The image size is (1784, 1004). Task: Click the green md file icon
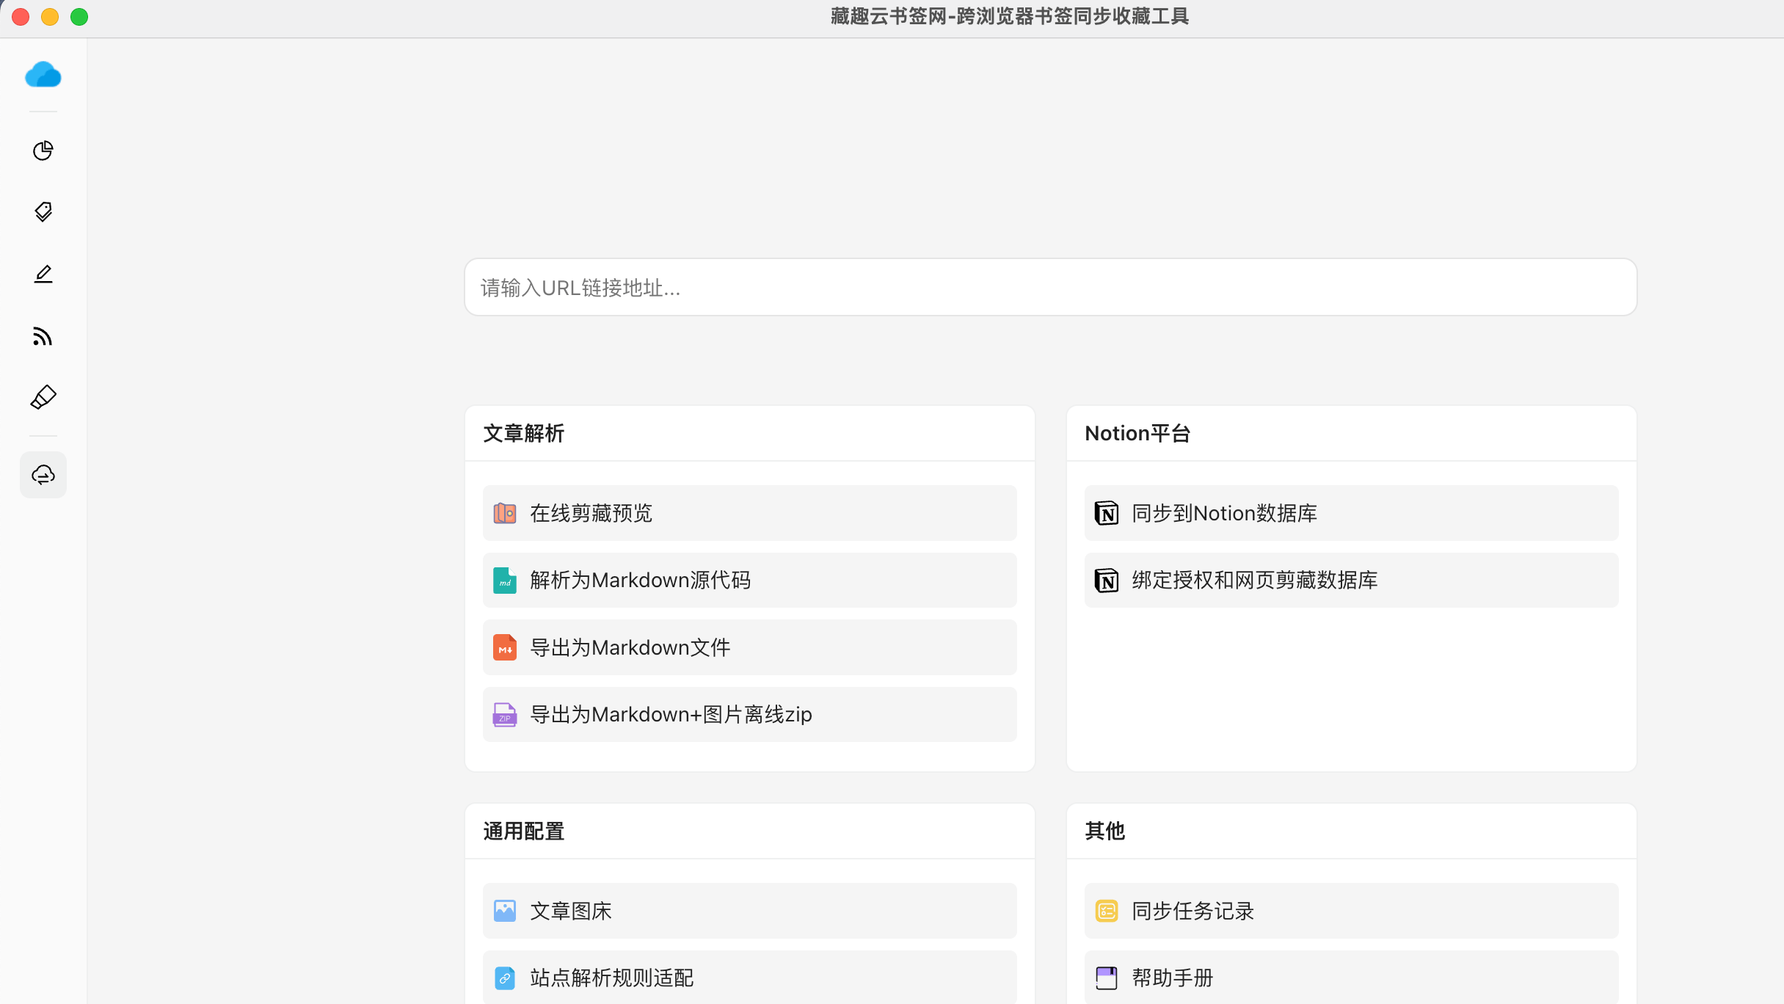[x=505, y=581]
